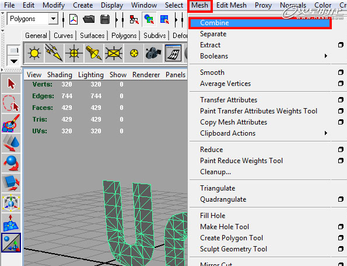Choose the Lasso Select tool
347x266 pixels.
coord(11,103)
